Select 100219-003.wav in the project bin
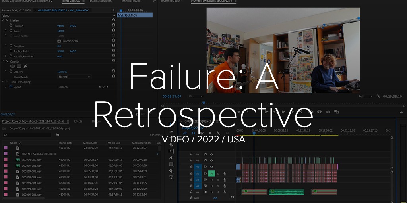The width and height of the screenshot is (407, 203). pyautogui.click(x=31, y=177)
